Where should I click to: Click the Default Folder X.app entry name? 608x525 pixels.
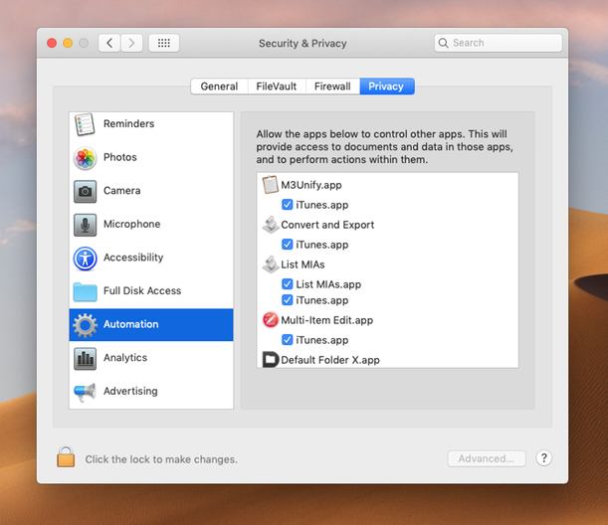click(x=330, y=360)
